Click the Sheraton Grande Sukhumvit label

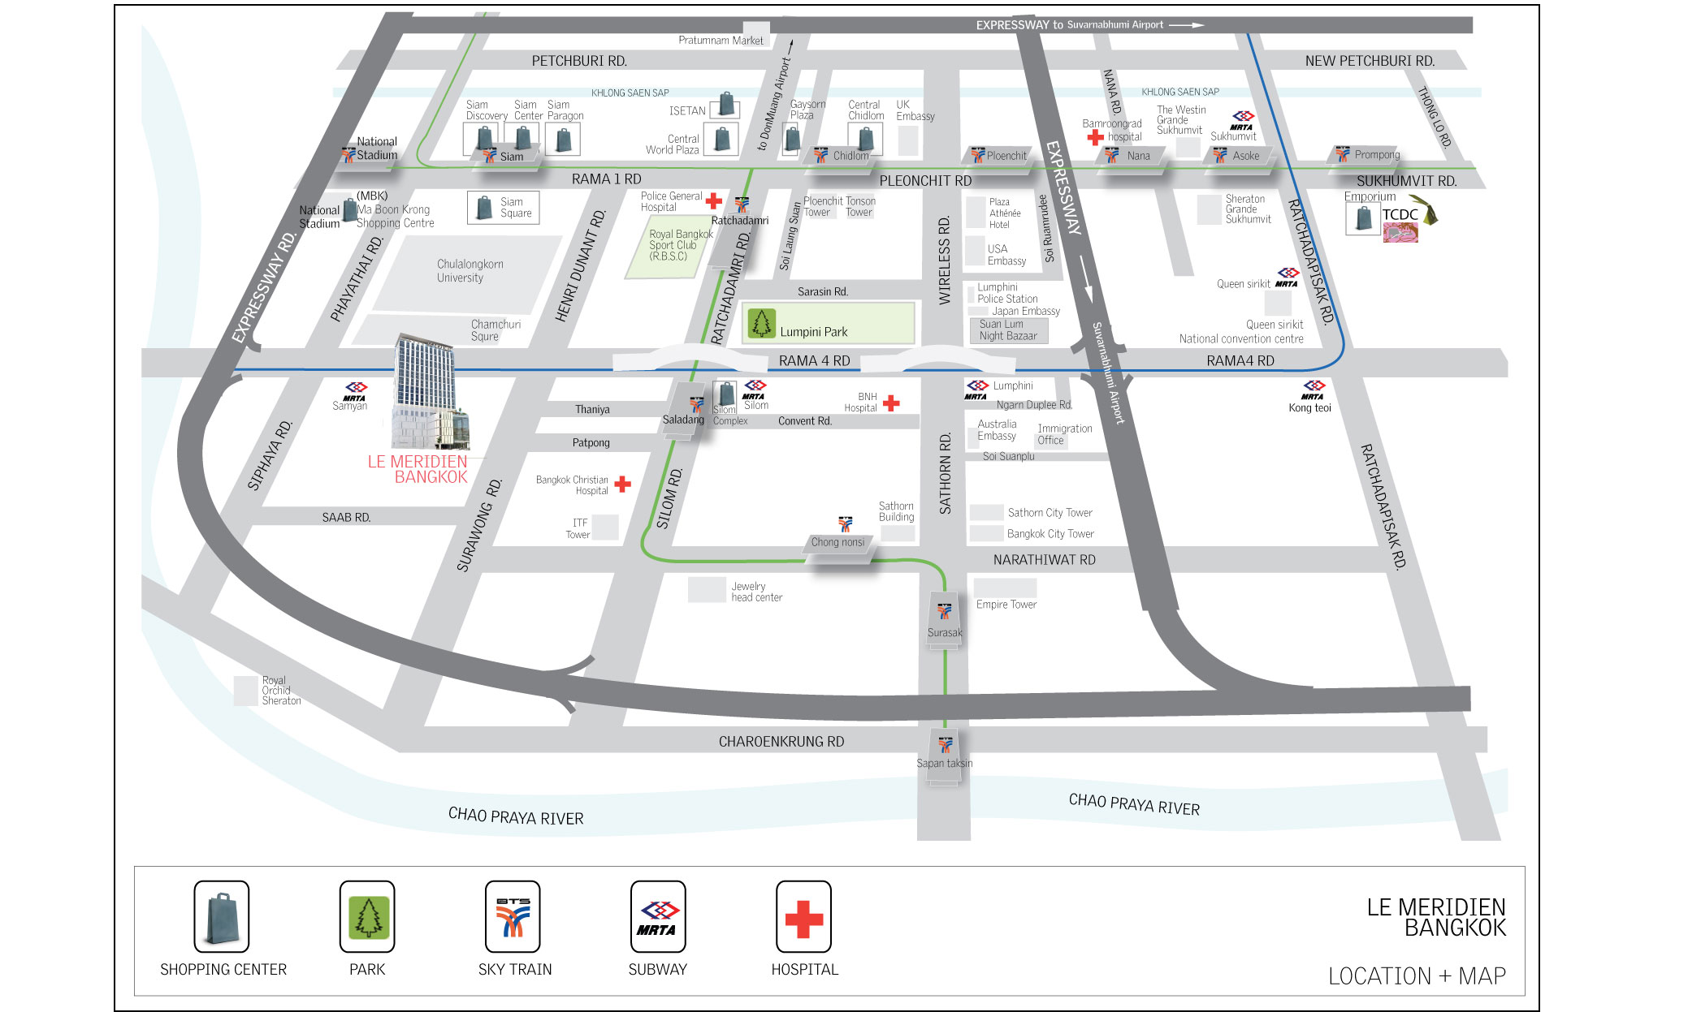[1248, 209]
